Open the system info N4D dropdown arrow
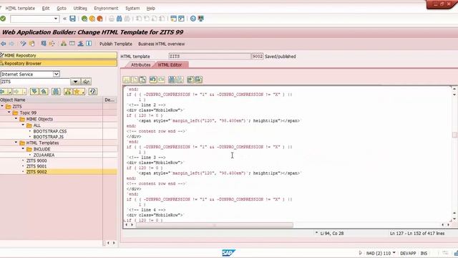The width and height of the screenshot is (458, 258). pos(394,253)
